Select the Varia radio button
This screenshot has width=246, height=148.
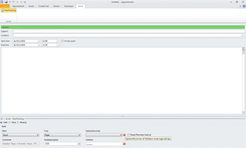(x=9, y=123)
